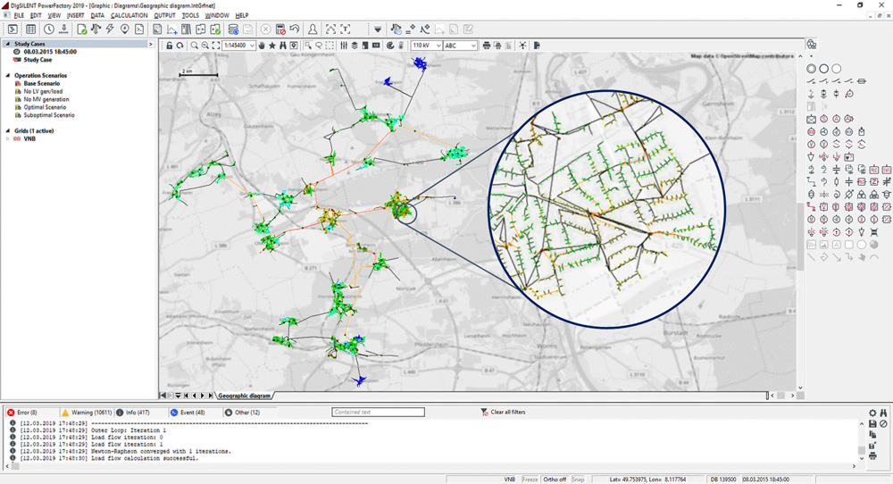Open the FILE menu
The width and height of the screenshot is (893, 484).
click(19, 15)
